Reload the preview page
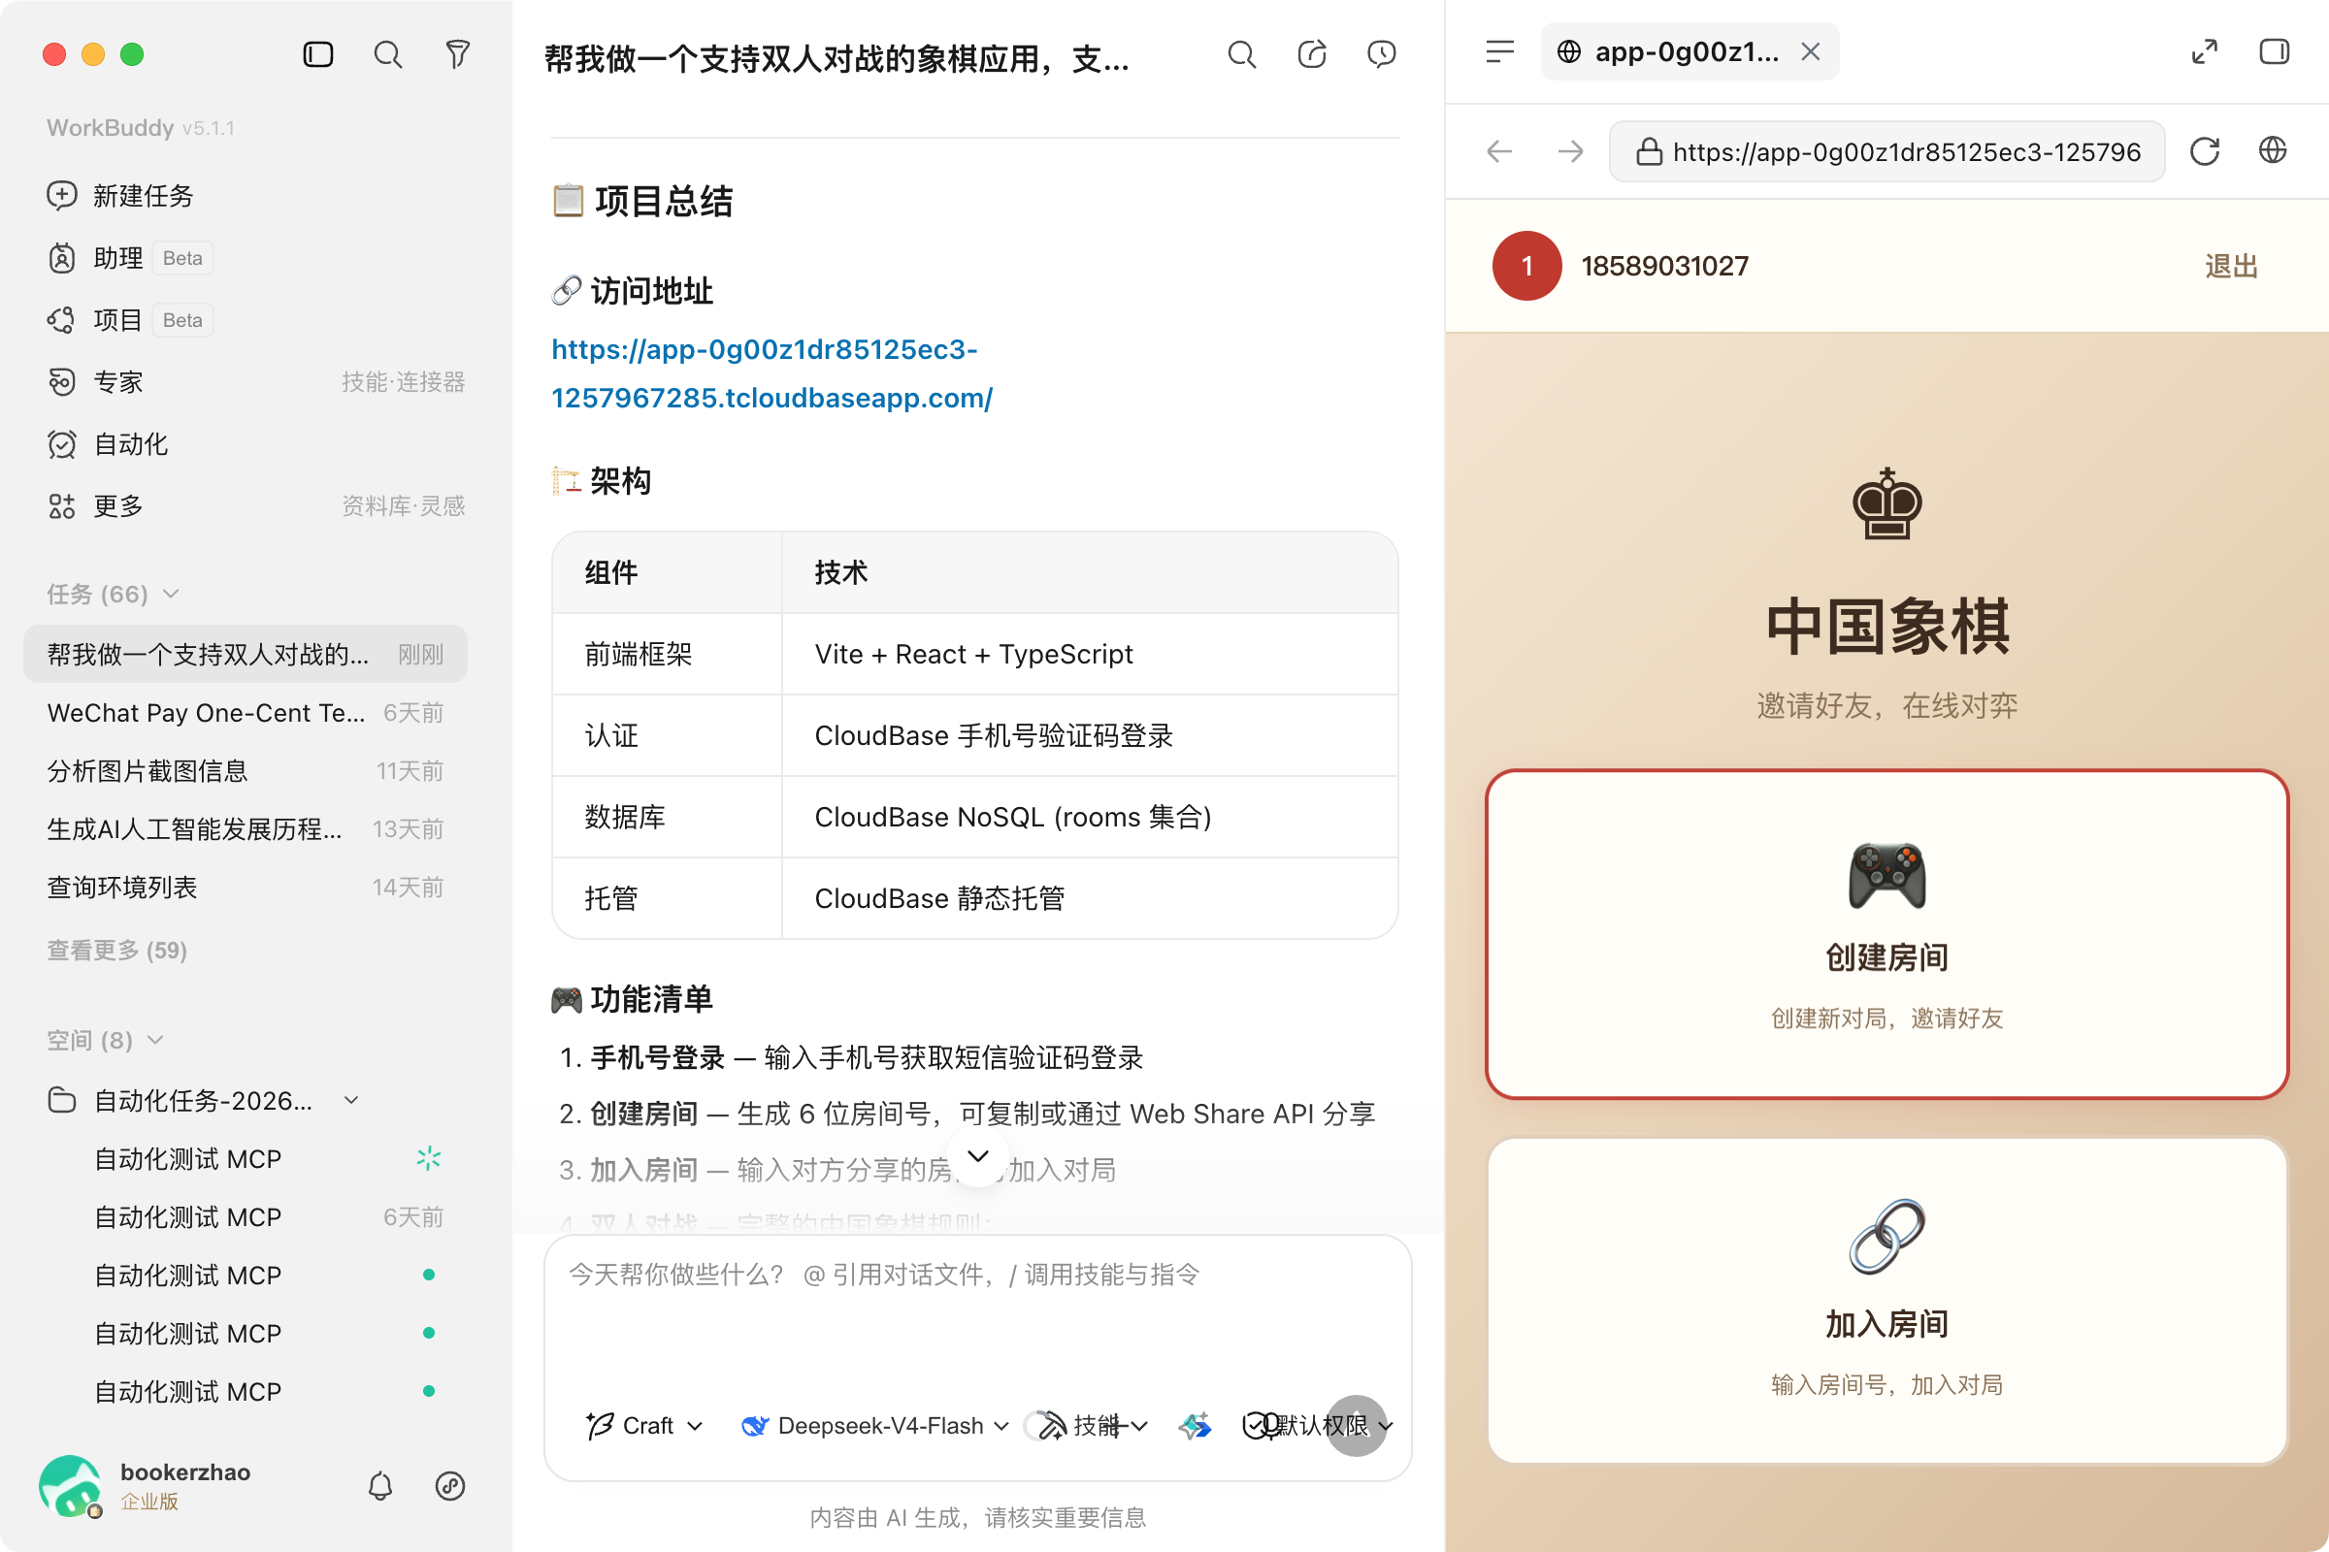The image size is (2329, 1552). [2204, 151]
